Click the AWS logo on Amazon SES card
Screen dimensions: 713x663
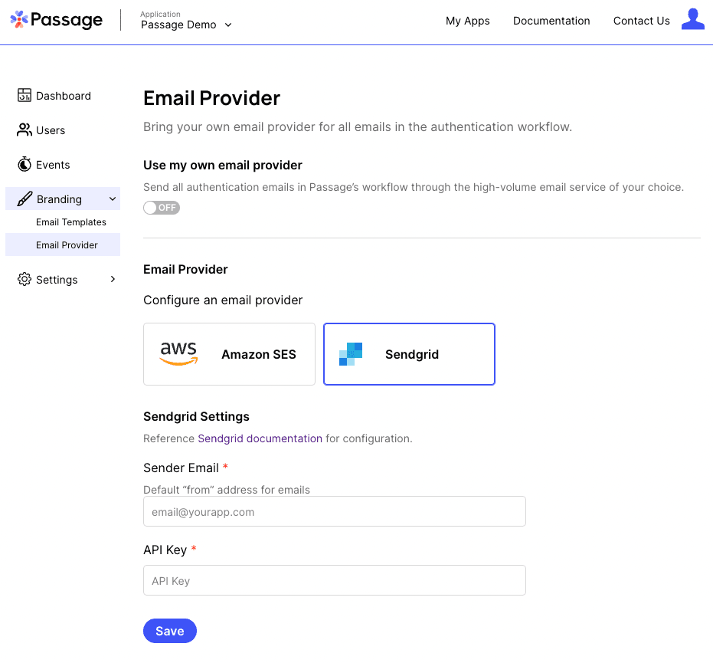coord(178,354)
